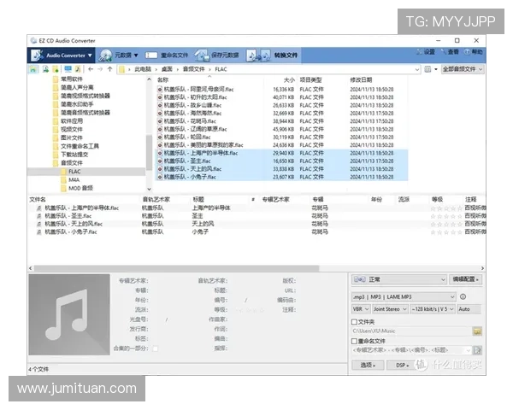Open the ~128 kbit/s V5 quality dropdown
The height and width of the screenshot is (410, 513).
[x=433, y=309]
